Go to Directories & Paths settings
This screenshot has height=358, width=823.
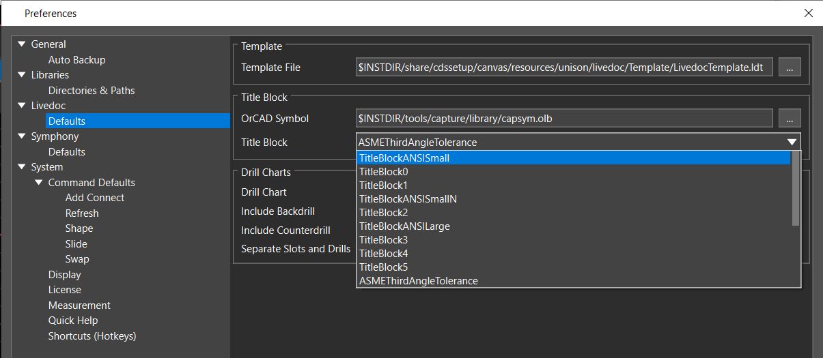pos(92,91)
